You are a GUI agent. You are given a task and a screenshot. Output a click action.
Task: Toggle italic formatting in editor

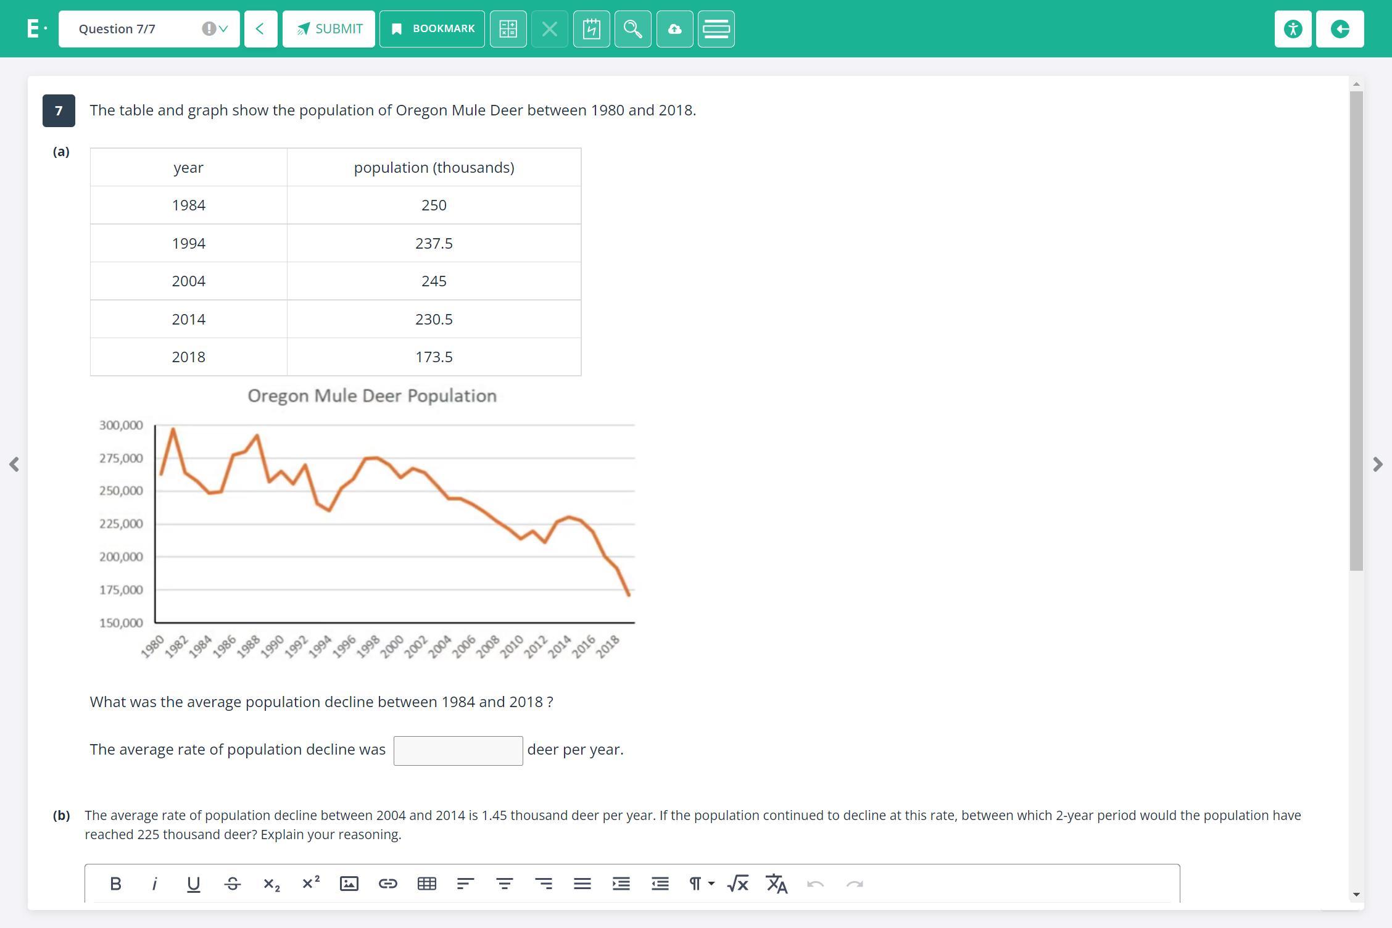coord(154,884)
